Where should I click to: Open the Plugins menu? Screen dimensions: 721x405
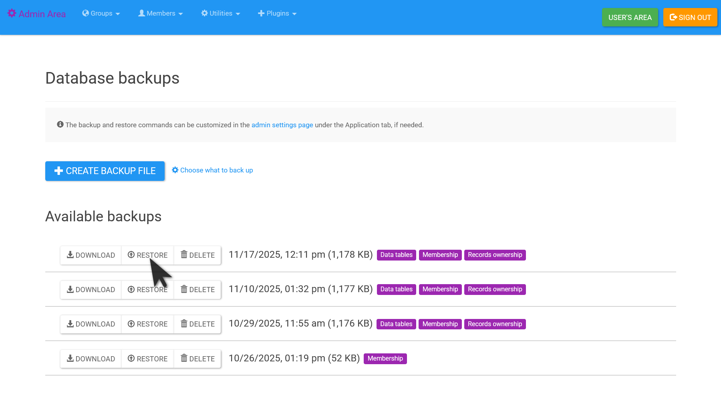277,14
